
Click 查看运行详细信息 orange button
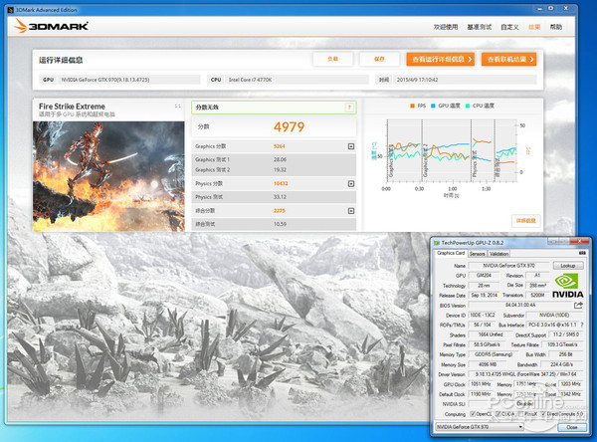[441, 59]
